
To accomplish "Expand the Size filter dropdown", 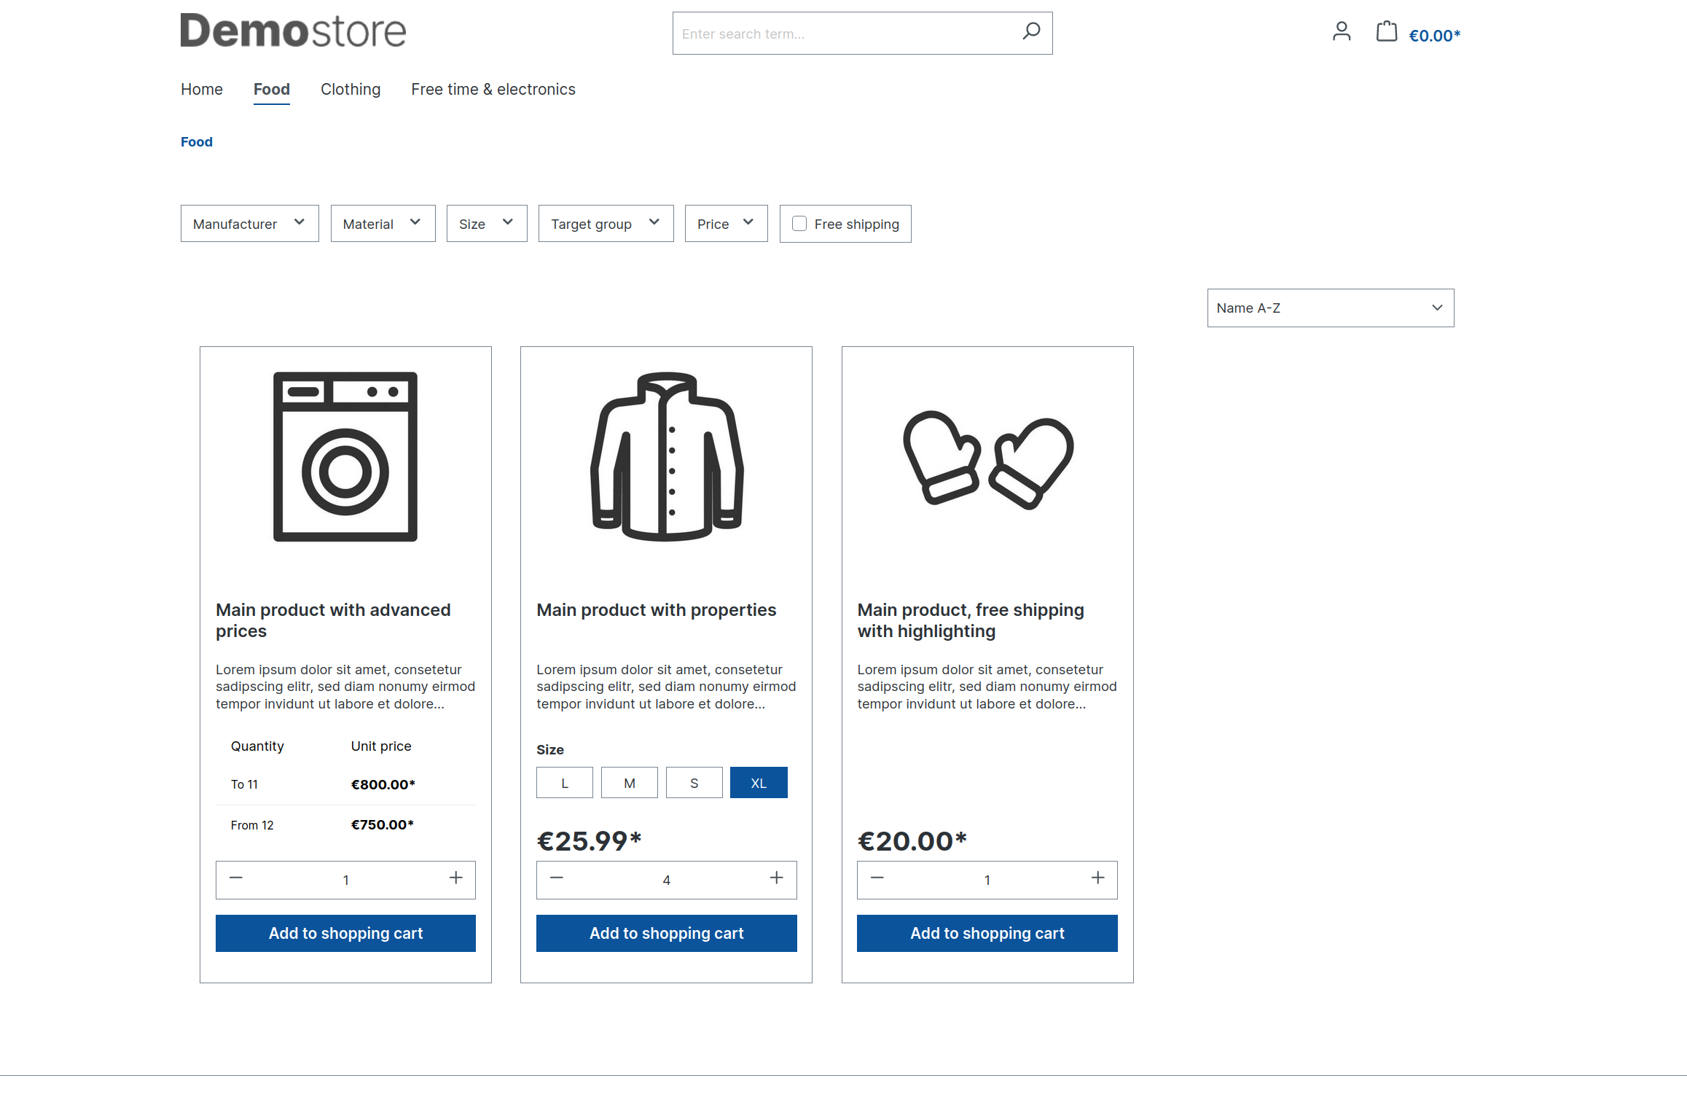I will (487, 224).
